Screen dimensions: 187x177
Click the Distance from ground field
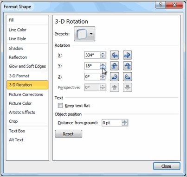pyautogui.click(x=112, y=123)
